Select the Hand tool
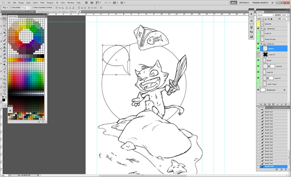291x177 pixels. click(x=4, y=90)
